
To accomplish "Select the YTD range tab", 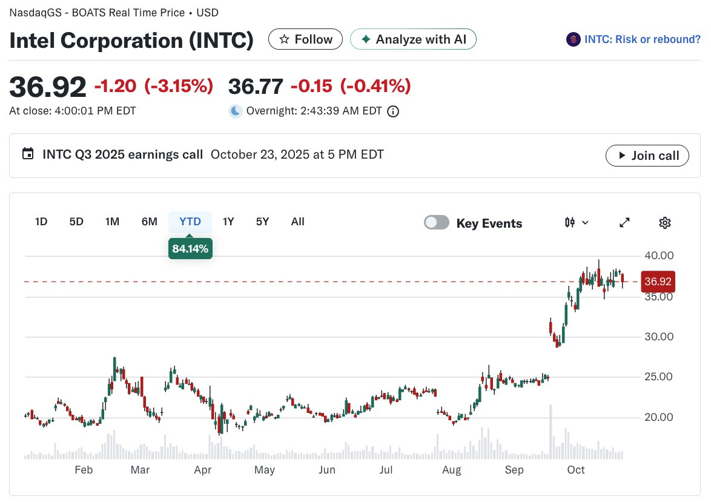I will coord(190,222).
